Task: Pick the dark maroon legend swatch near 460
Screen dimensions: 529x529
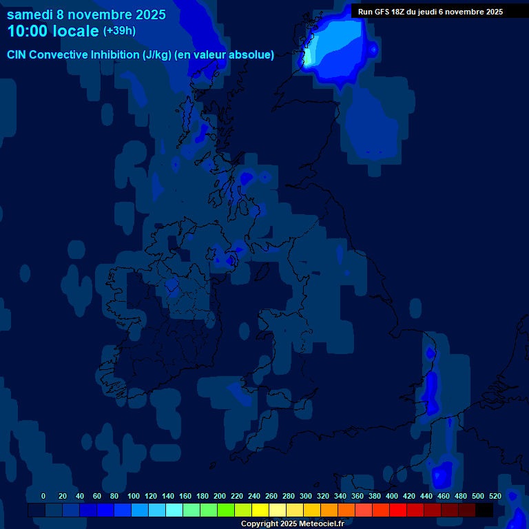Action: click(x=450, y=510)
